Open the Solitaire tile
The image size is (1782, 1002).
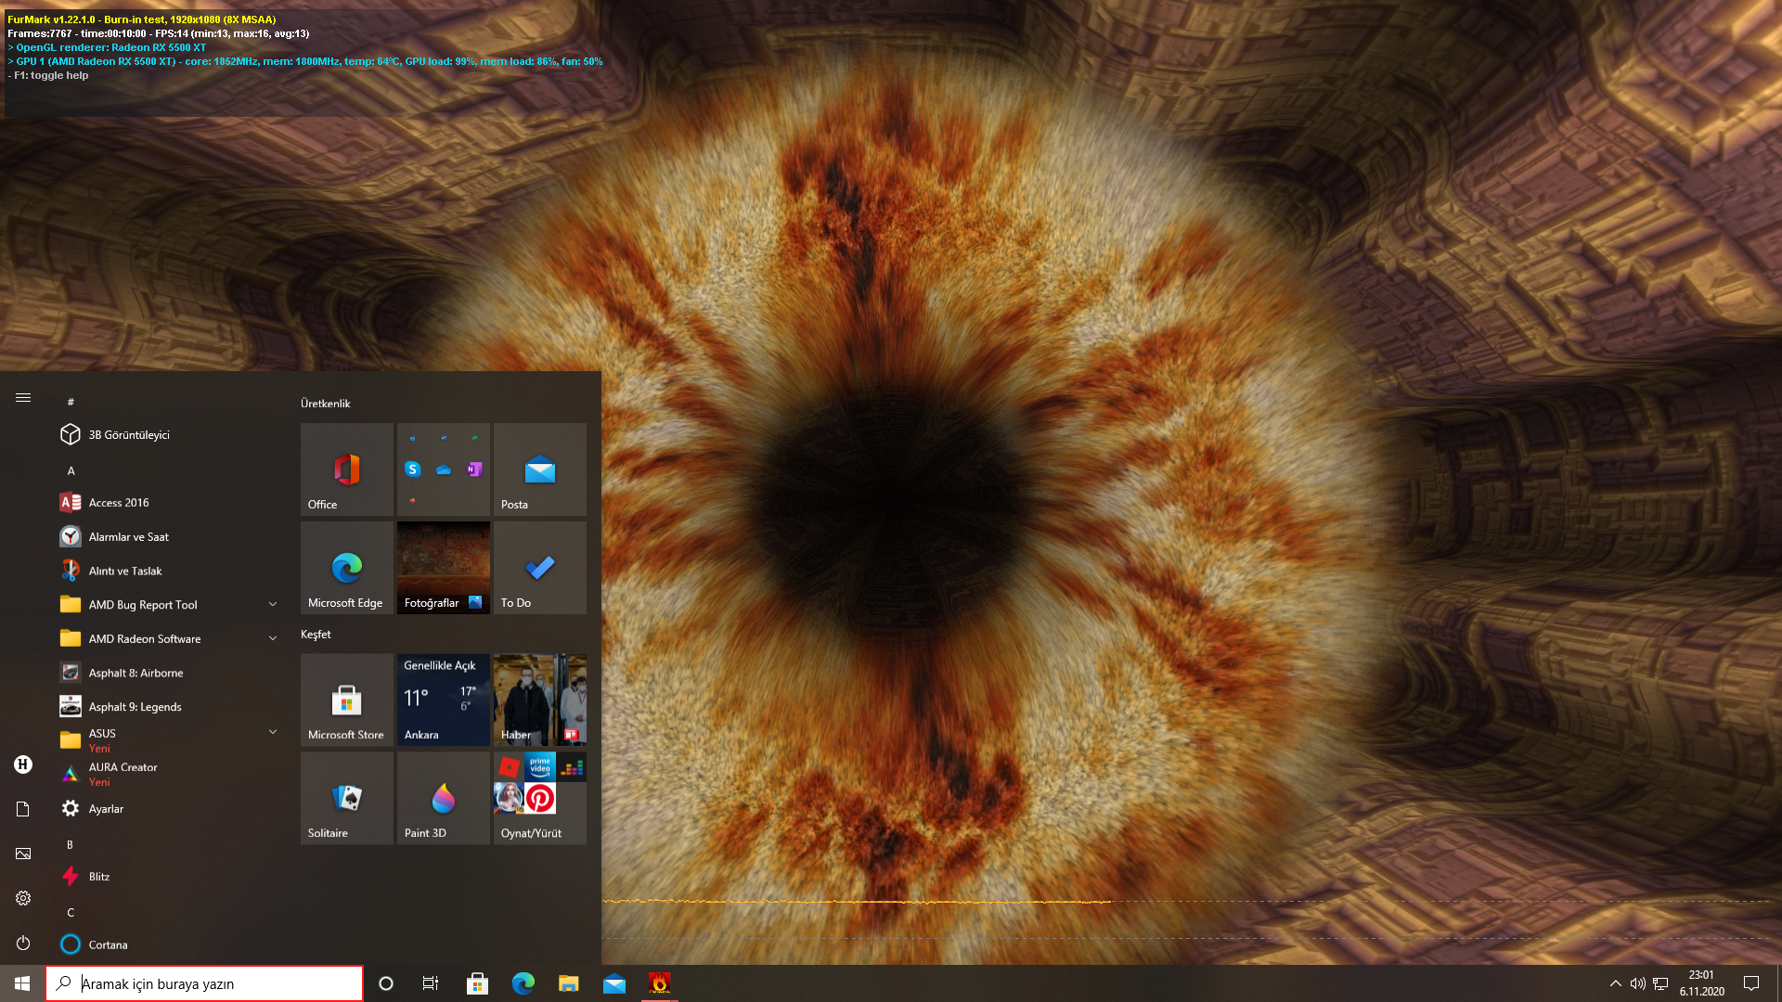click(346, 798)
